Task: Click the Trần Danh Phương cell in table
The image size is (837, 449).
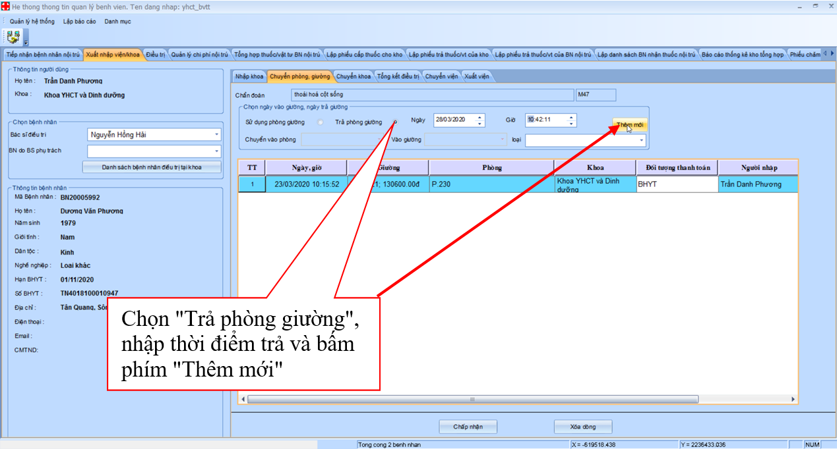Action: pyautogui.click(x=758, y=184)
